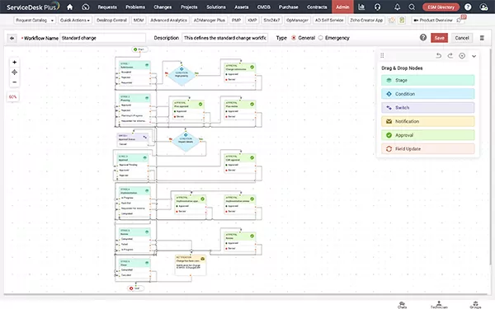Redo the last workflow edit
Image resolution: width=495 pixels, height=309 pixels.
point(450,56)
